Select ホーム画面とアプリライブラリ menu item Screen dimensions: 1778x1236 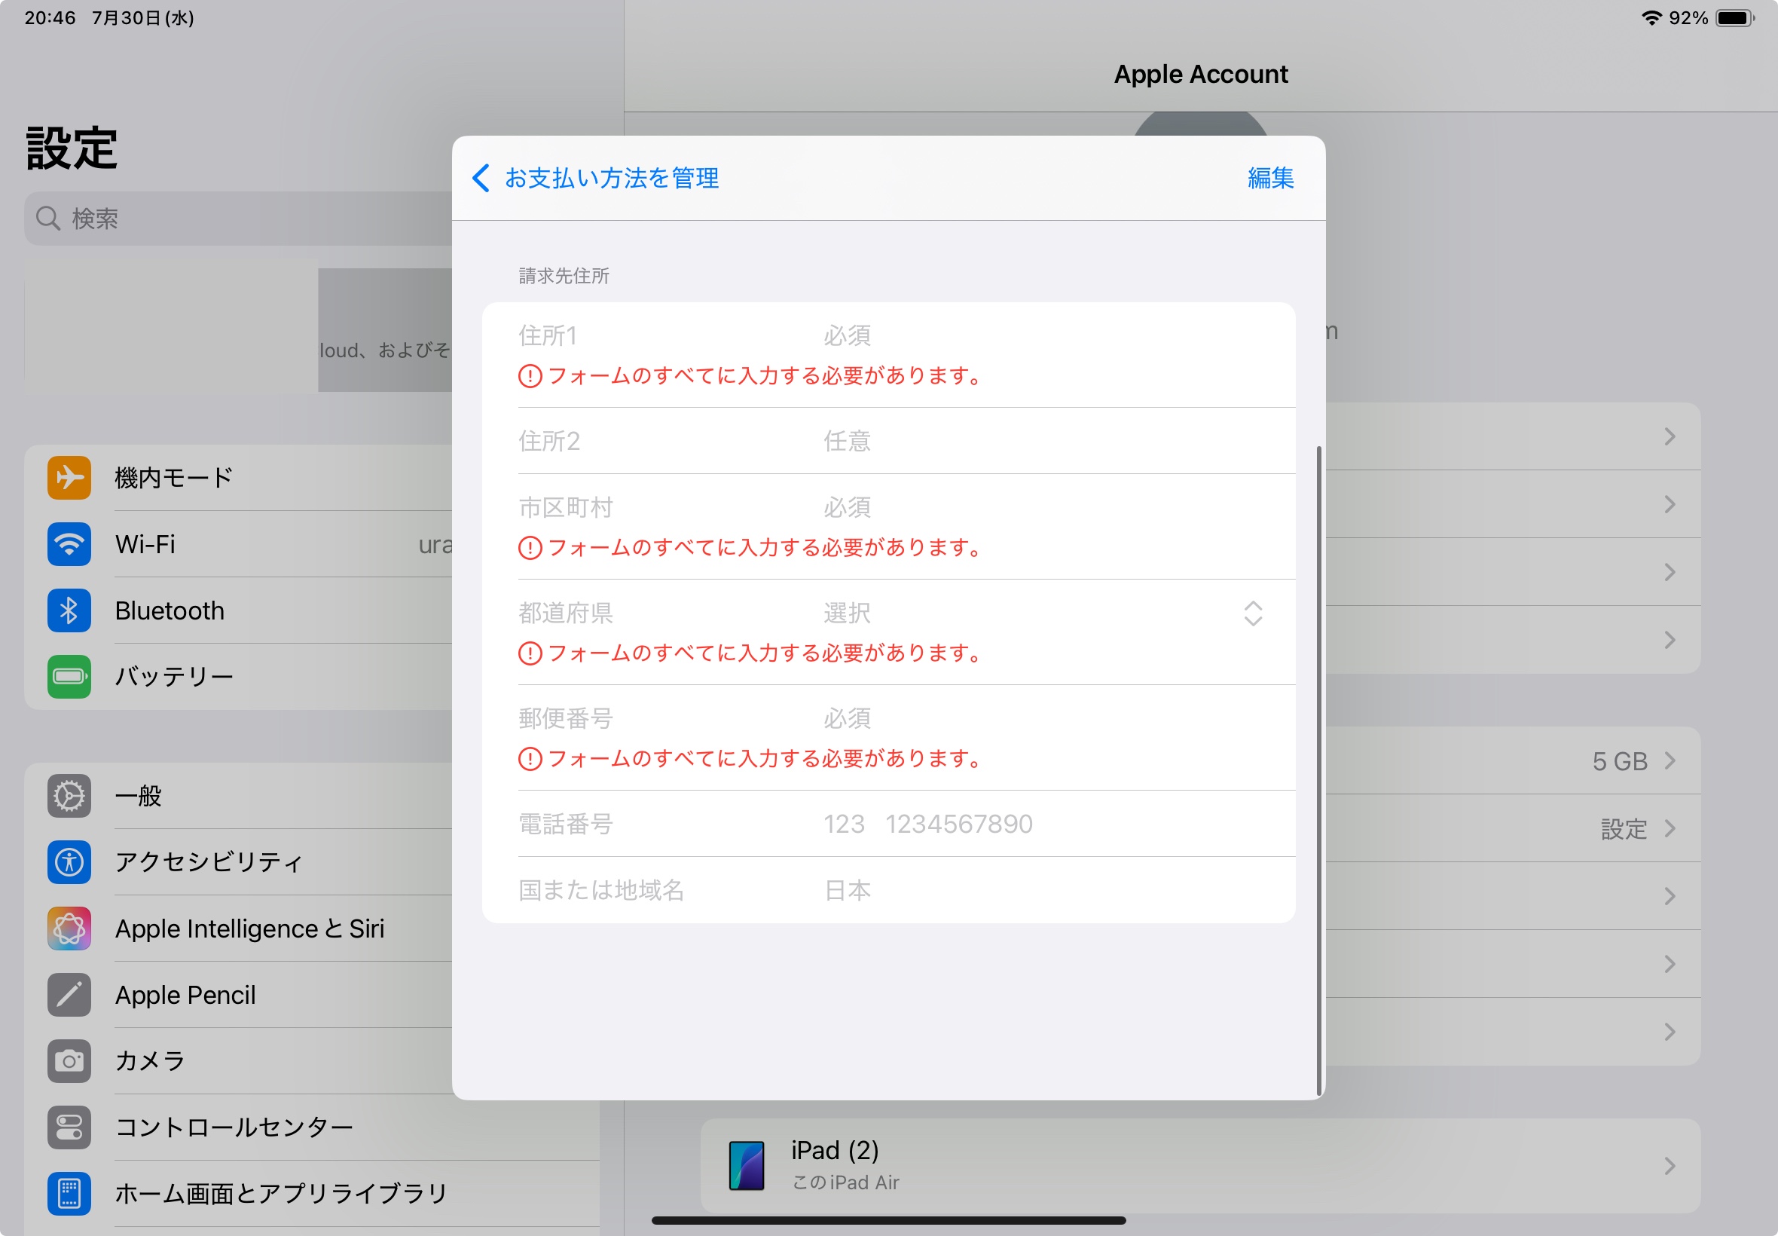coord(282,1193)
